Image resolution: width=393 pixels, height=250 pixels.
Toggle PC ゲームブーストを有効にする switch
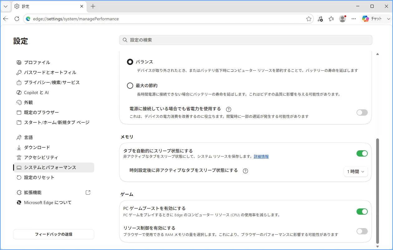362,212
